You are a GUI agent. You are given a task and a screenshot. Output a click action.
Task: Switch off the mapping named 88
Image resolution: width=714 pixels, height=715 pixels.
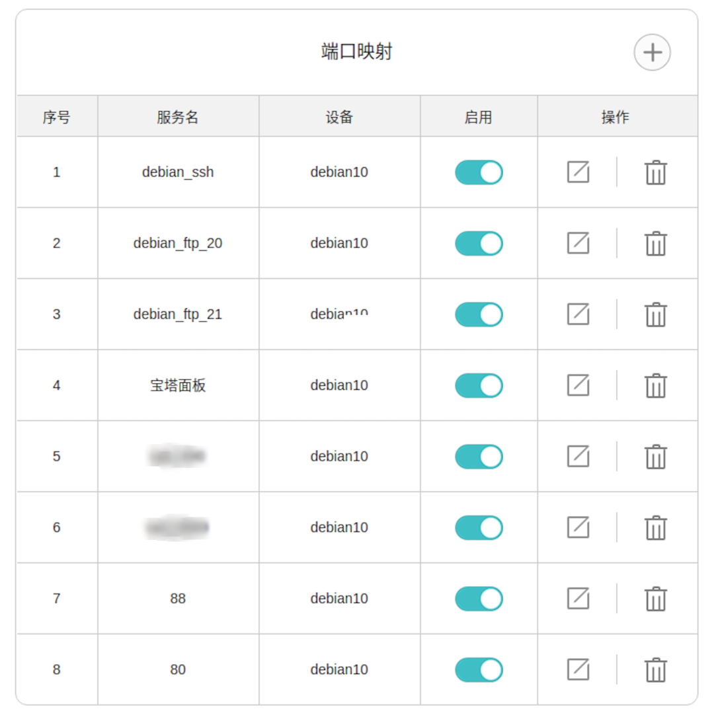click(479, 599)
